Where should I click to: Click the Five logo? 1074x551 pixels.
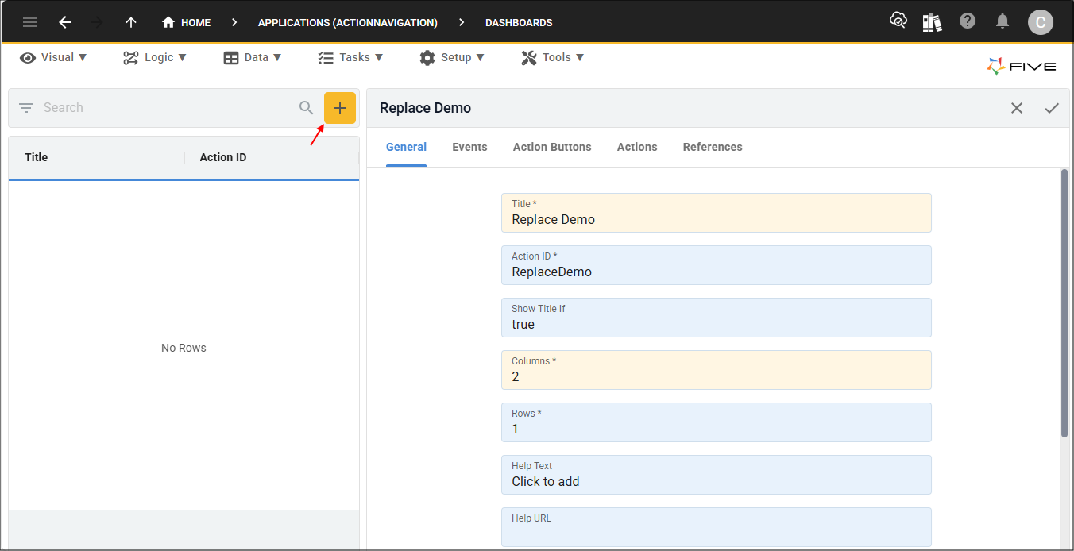pos(1022,66)
